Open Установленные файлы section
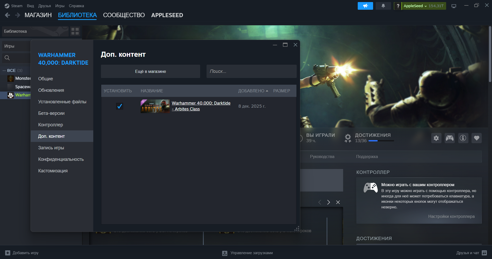The image size is (492, 259). click(x=62, y=102)
